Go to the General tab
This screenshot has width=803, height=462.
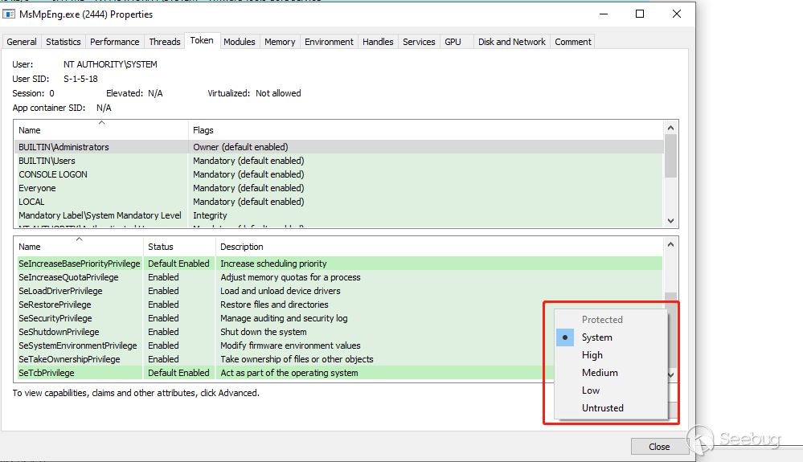tap(22, 42)
